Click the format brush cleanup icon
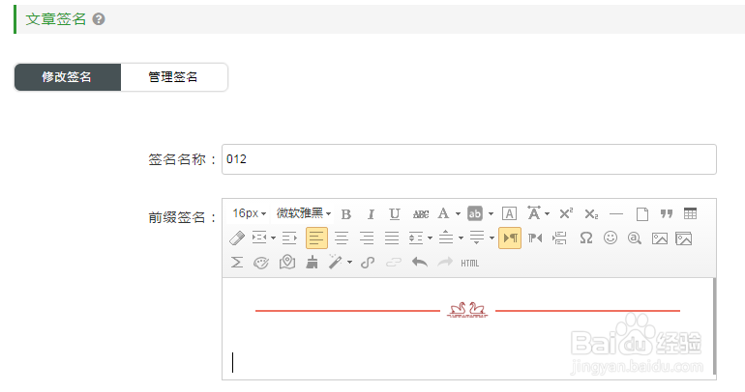The image size is (745, 392). pos(313,262)
